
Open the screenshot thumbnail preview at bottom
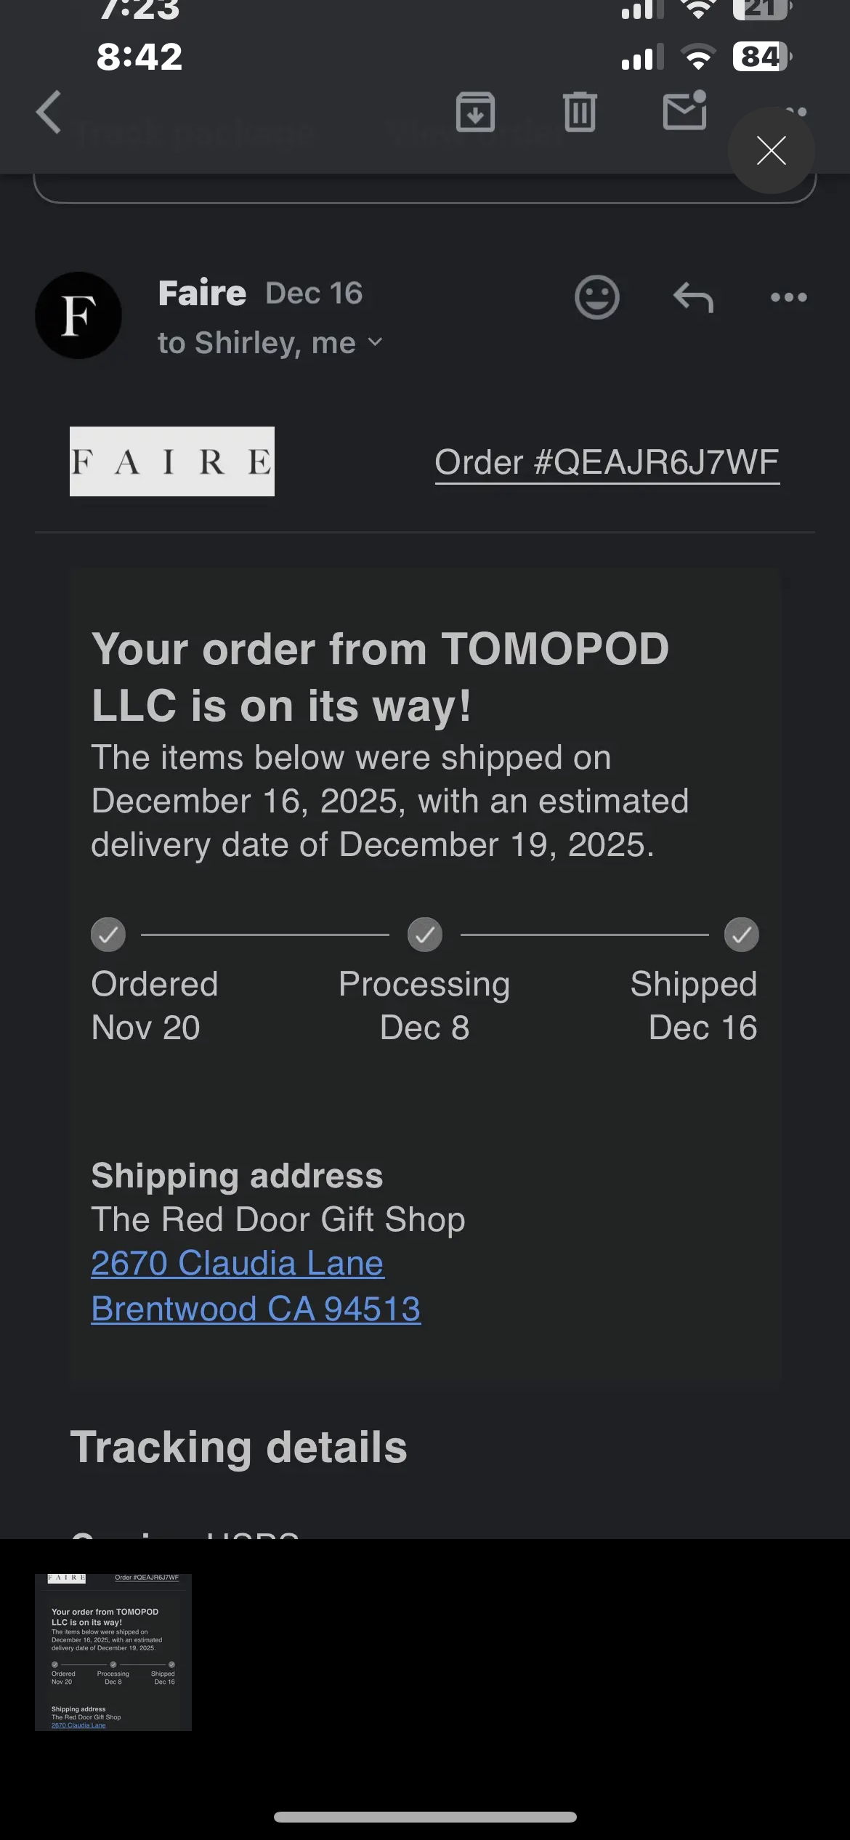113,1652
